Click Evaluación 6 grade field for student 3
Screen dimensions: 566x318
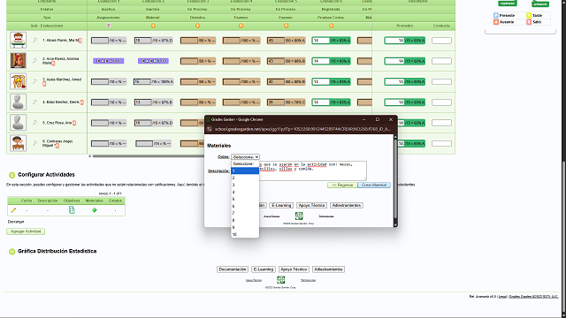pos(320,81)
